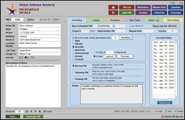
Task: Go to the Home screen icon
Action: pos(113,7)
